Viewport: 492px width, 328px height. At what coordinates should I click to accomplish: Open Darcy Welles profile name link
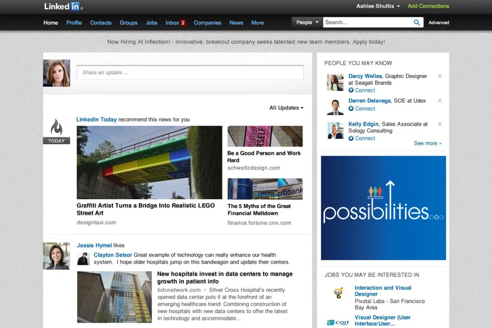pos(365,76)
